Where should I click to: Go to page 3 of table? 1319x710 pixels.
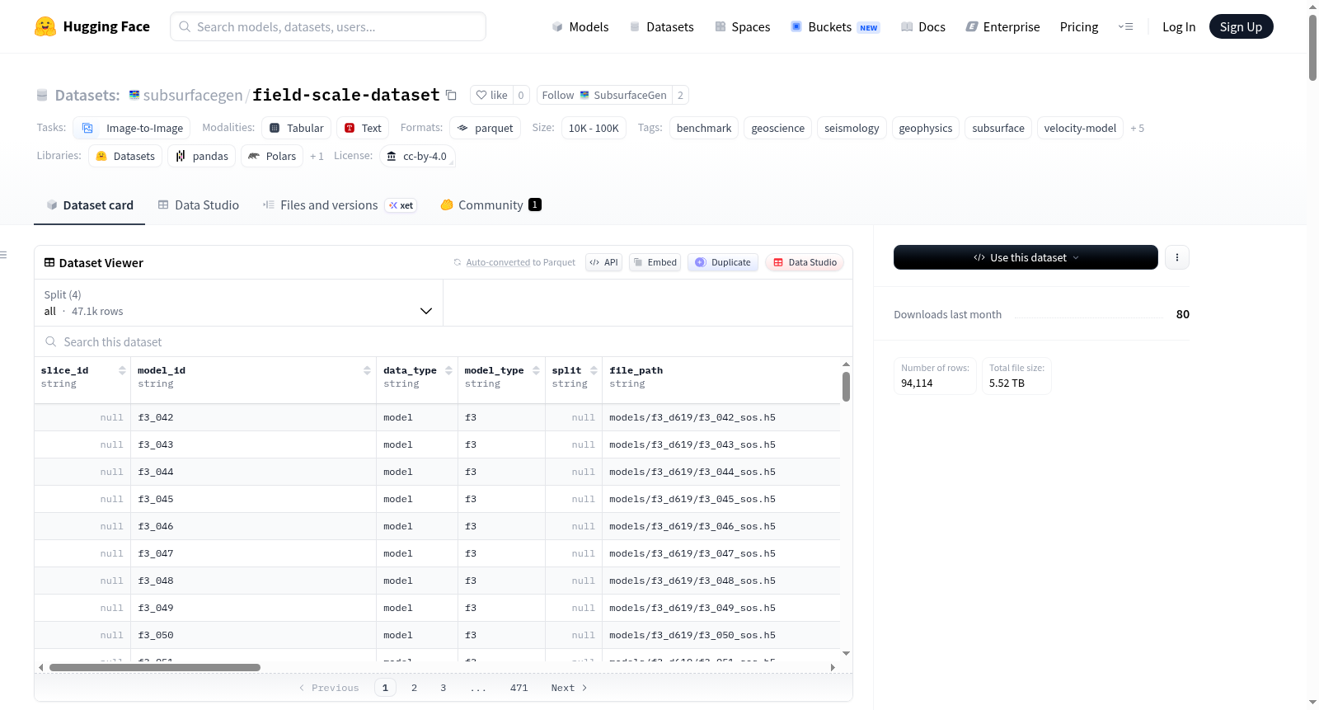click(443, 688)
